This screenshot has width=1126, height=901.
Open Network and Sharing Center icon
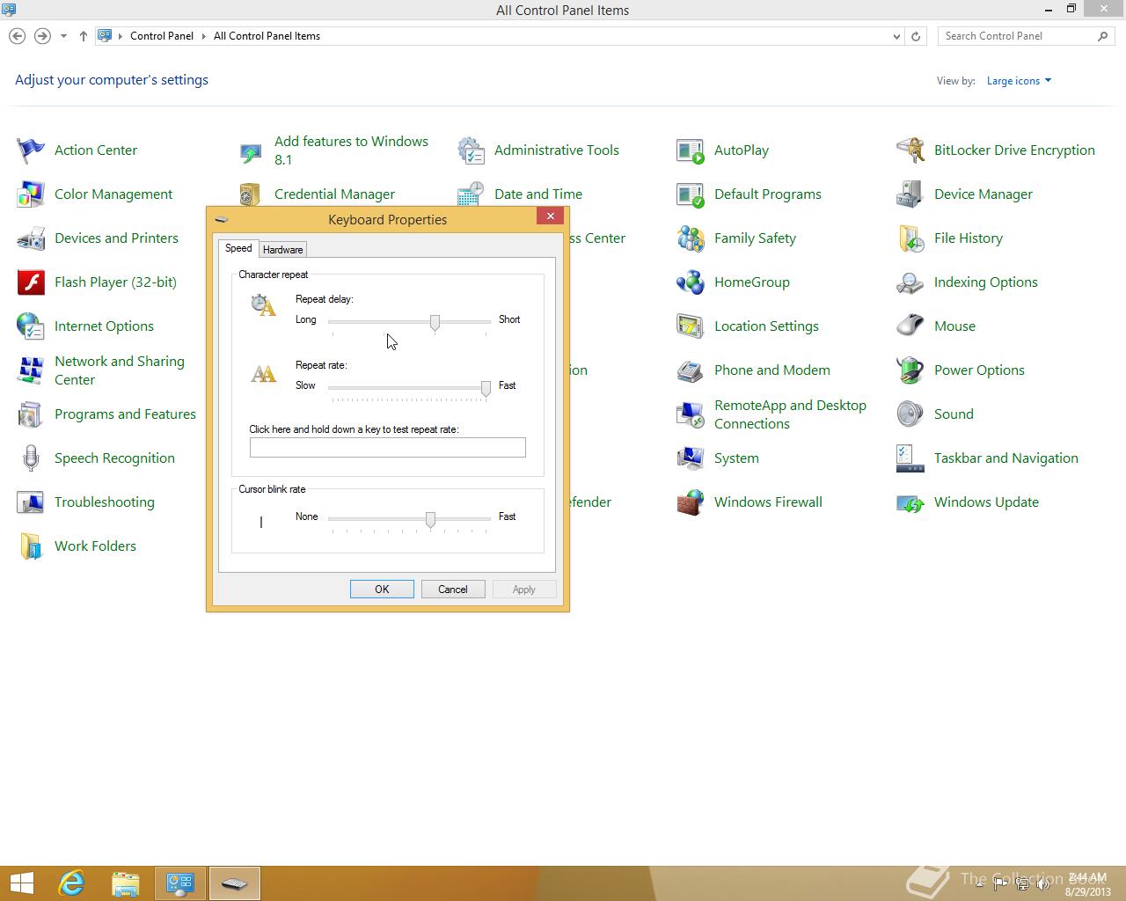31,370
